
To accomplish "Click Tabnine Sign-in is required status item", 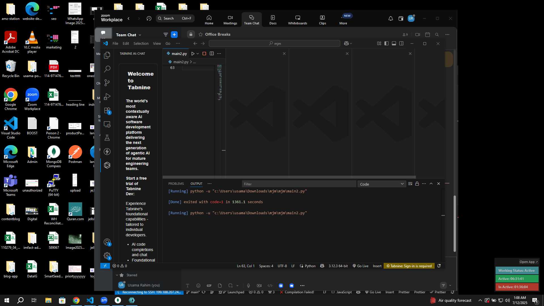I will 409,266.
